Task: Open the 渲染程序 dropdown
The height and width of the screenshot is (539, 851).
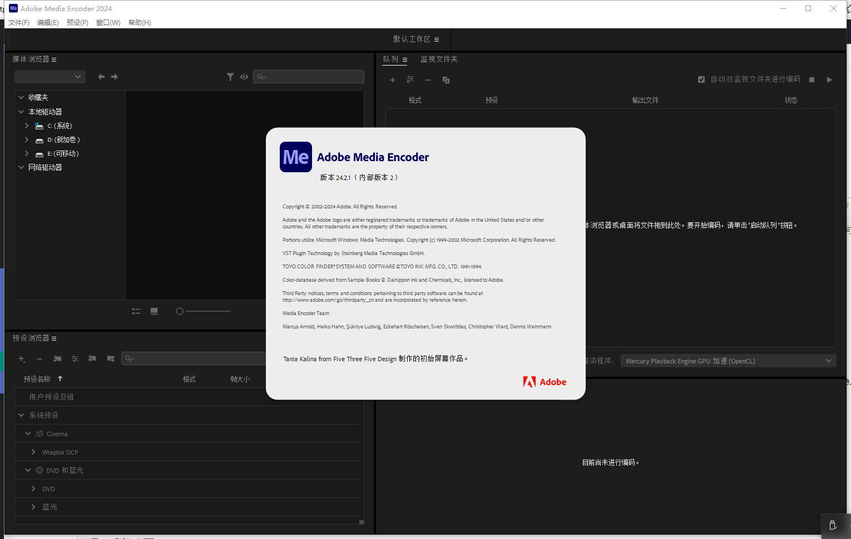Action: (x=728, y=361)
